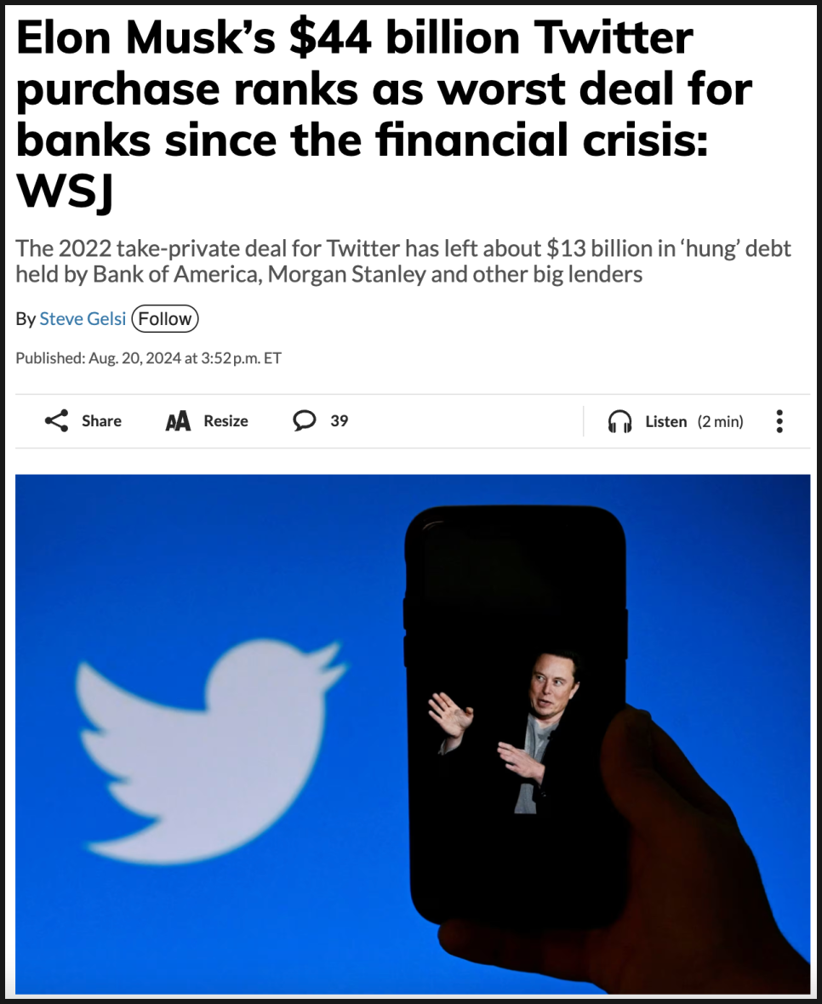Click the "By" byline label
The width and height of the screenshot is (822, 1004).
click(x=26, y=319)
